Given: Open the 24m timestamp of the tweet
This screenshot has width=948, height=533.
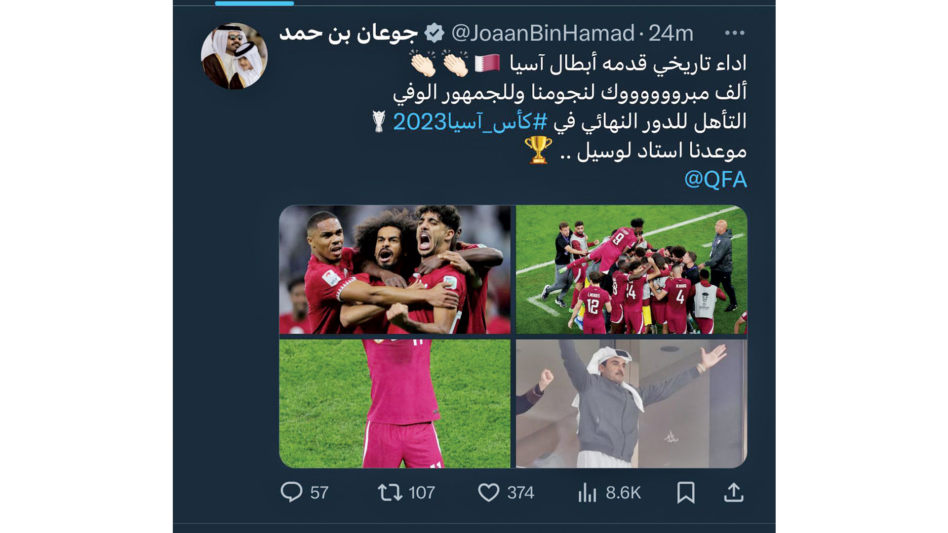Looking at the screenshot, I should coord(671,33).
